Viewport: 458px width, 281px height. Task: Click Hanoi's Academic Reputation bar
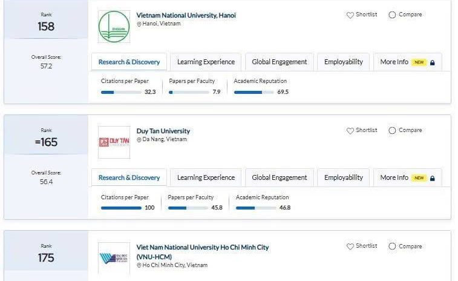pyautogui.click(x=254, y=93)
